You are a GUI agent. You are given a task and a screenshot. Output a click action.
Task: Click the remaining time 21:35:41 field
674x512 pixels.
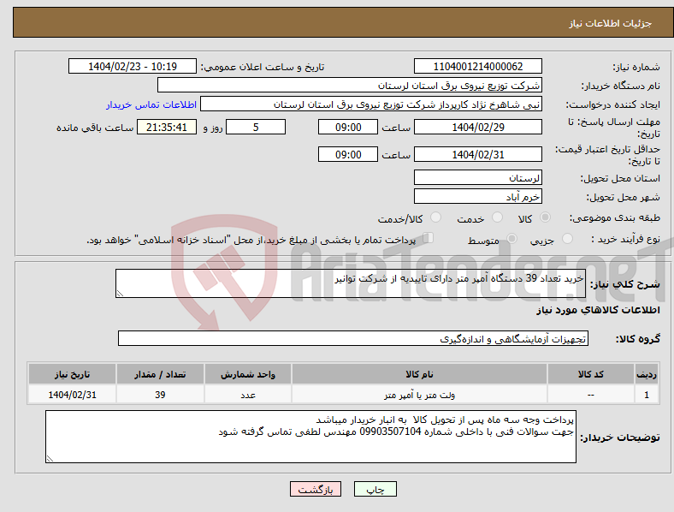click(167, 128)
